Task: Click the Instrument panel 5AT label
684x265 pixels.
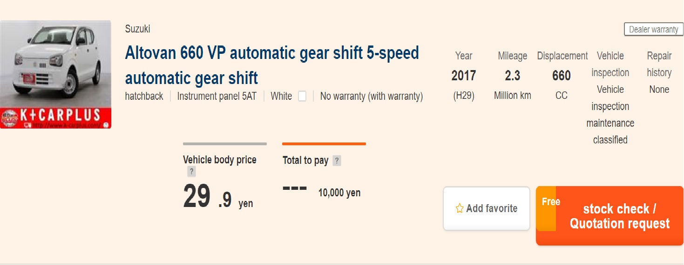Action: [217, 97]
